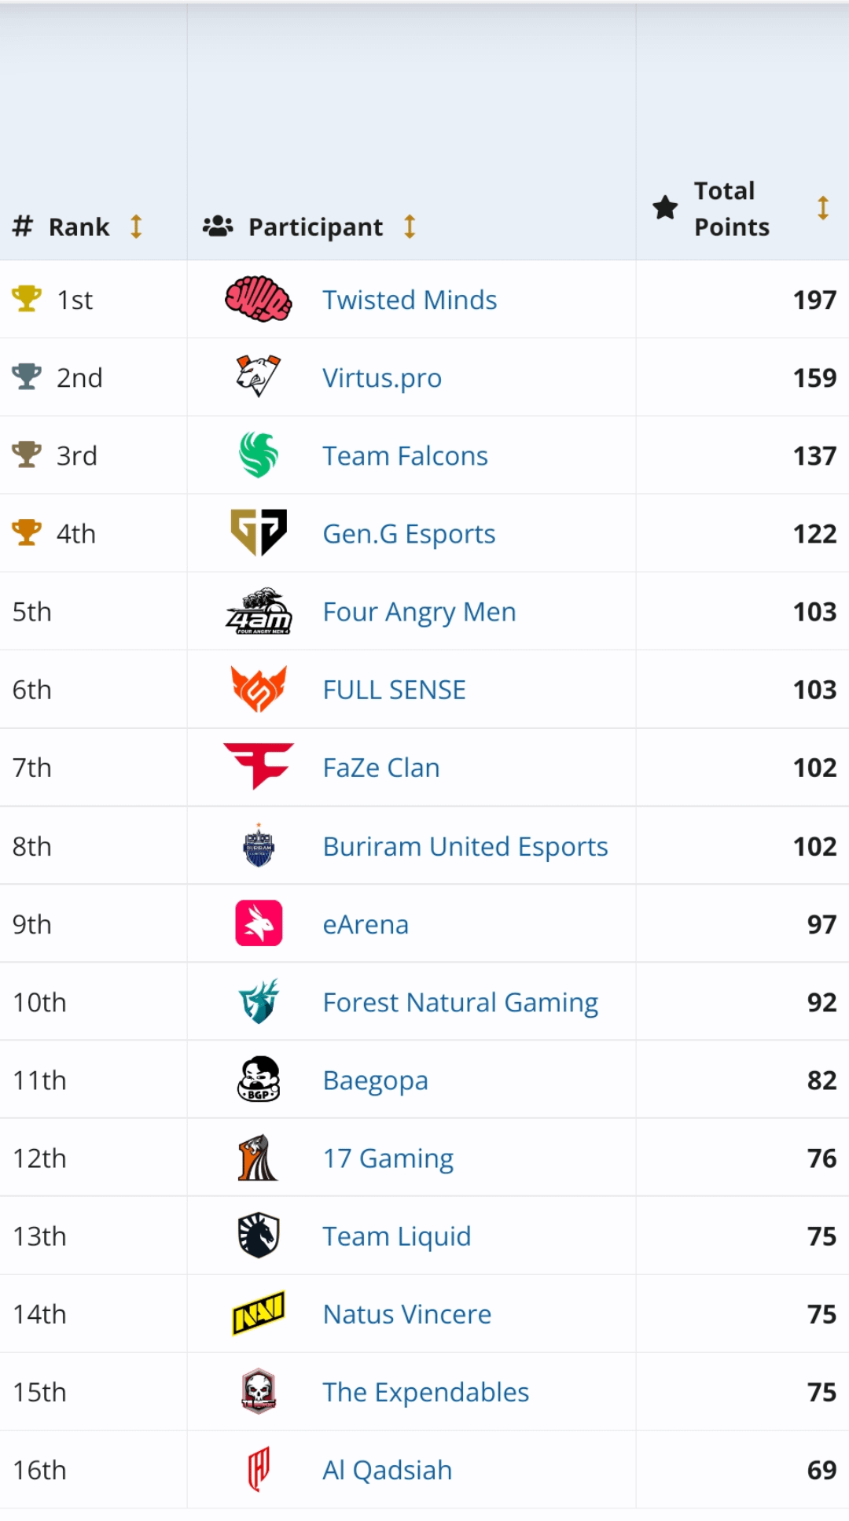Click the Baegopa BGP logo
This screenshot has width=849, height=1521.
[x=258, y=1079]
